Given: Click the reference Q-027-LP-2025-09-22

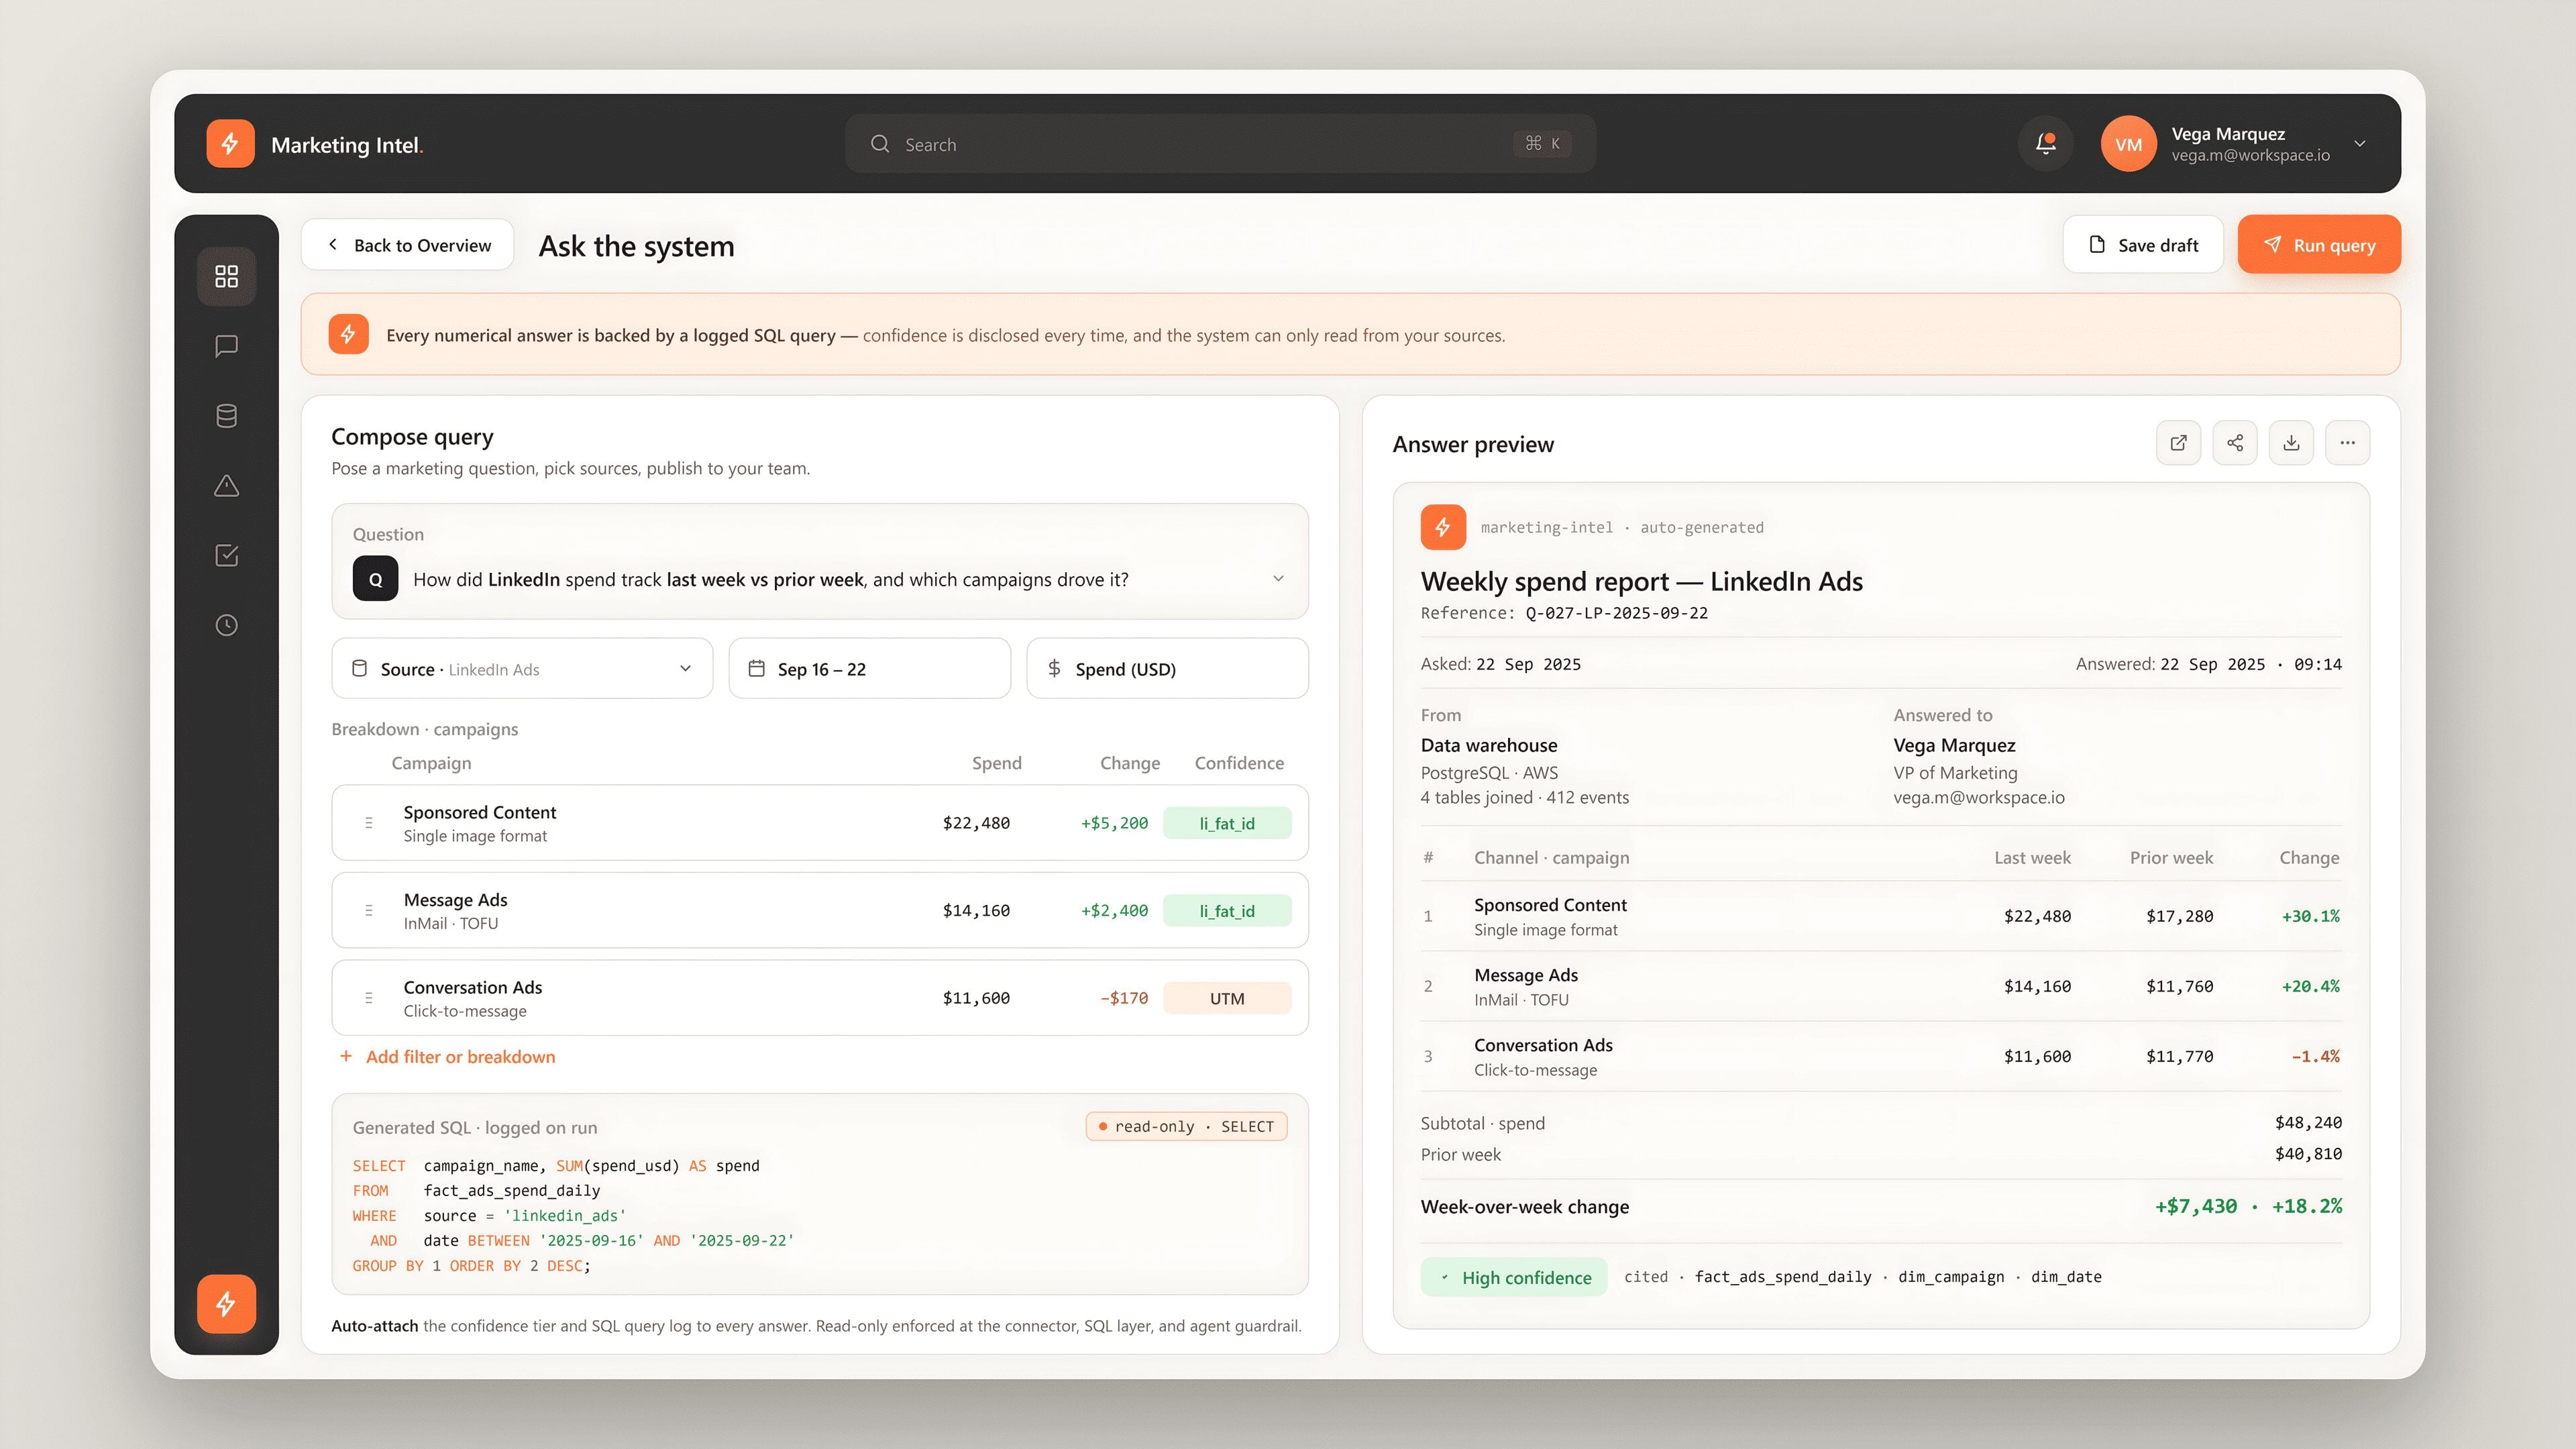Looking at the screenshot, I should click(1617, 613).
